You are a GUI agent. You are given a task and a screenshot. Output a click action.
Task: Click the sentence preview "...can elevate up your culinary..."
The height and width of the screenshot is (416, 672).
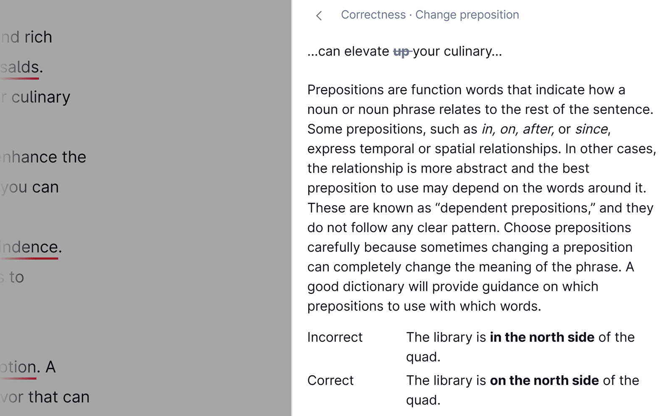click(x=404, y=51)
